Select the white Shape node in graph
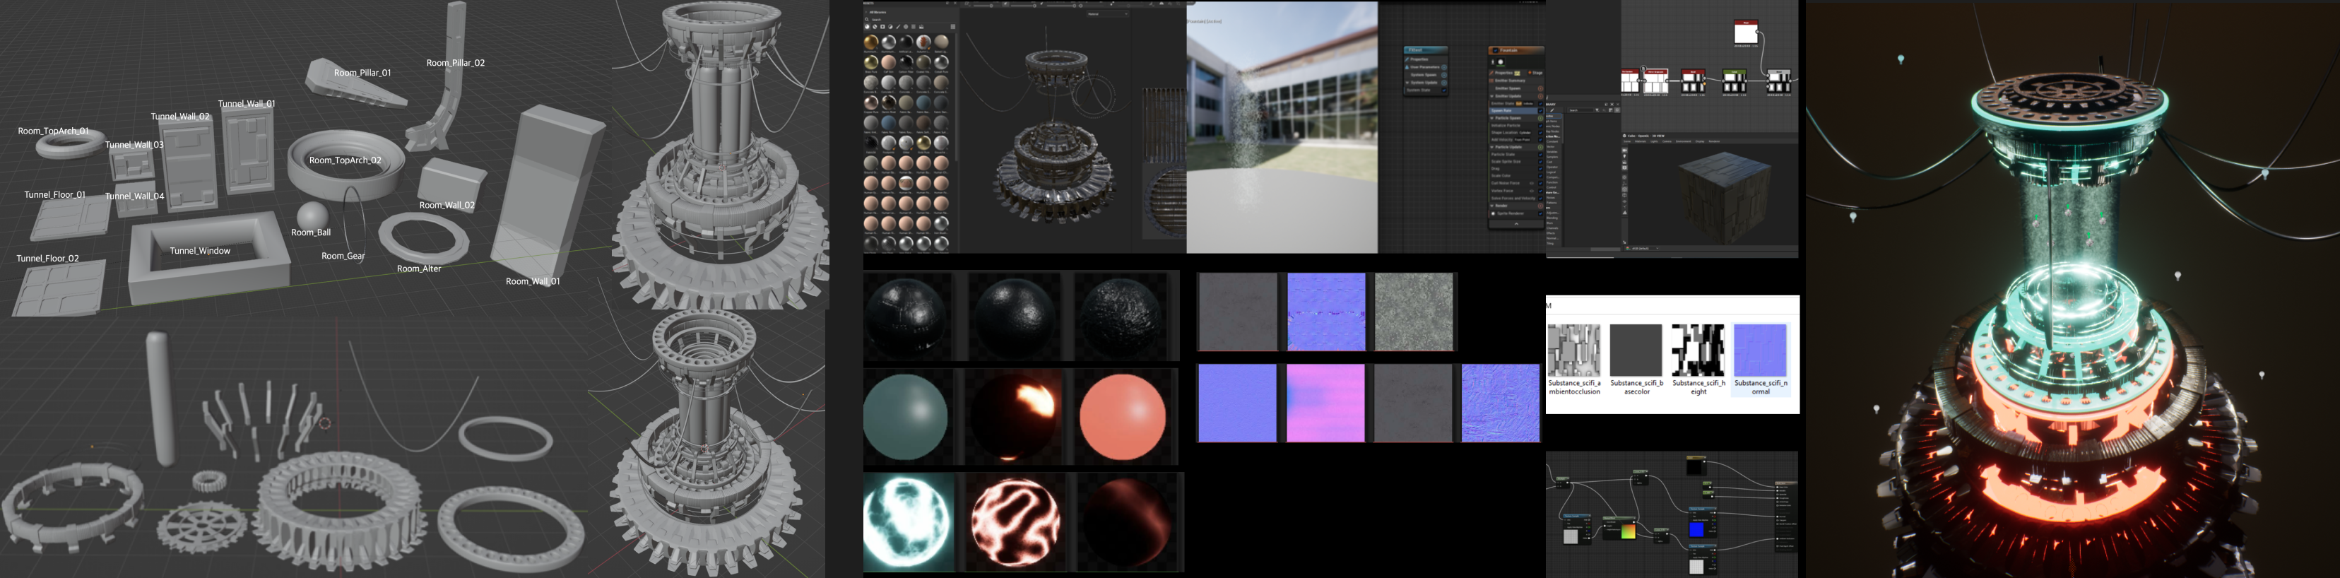Image resolution: width=2340 pixels, height=578 pixels. (x=1745, y=34)
